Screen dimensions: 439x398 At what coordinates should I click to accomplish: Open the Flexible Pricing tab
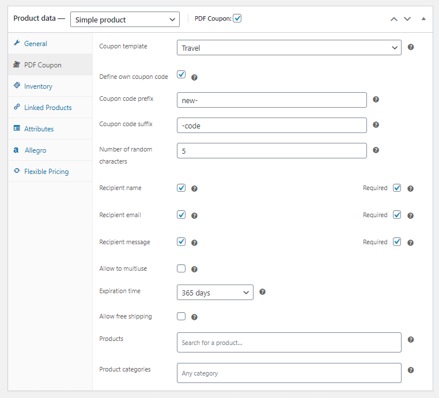[46, 172]
